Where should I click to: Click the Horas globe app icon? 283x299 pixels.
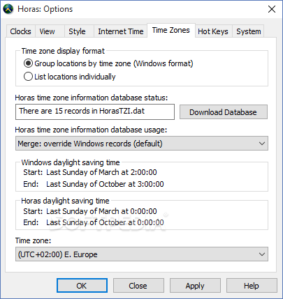point(8,9)
